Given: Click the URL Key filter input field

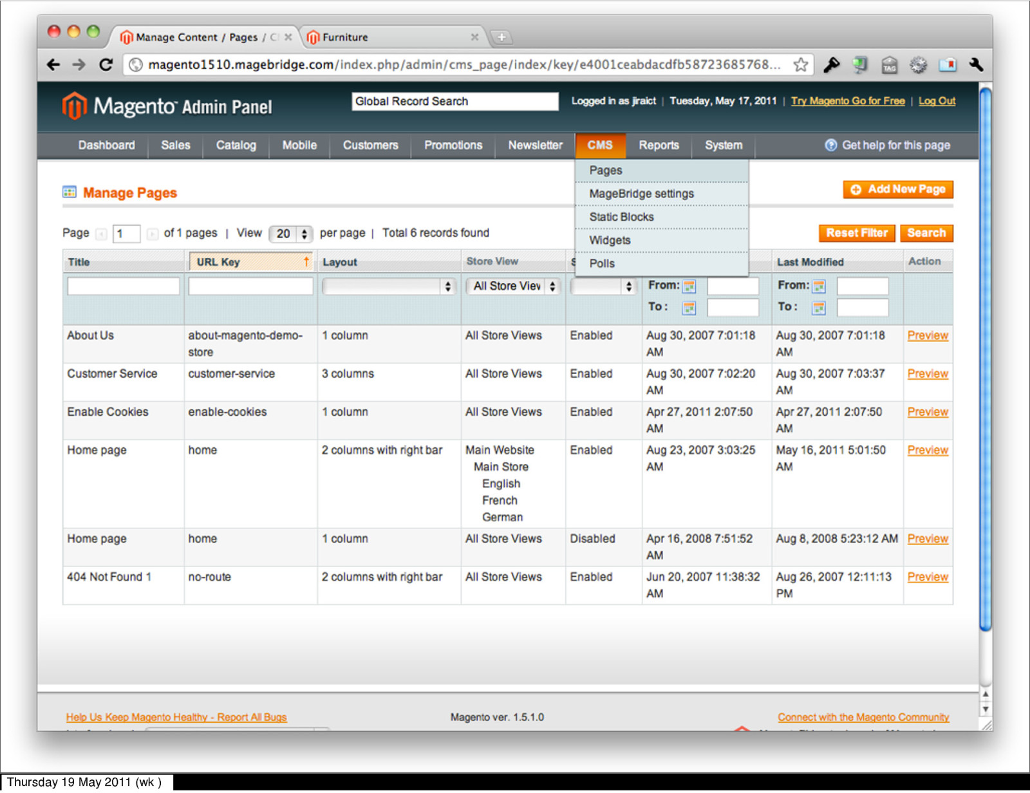Looking at the screenshot, I should click(250, 286).
